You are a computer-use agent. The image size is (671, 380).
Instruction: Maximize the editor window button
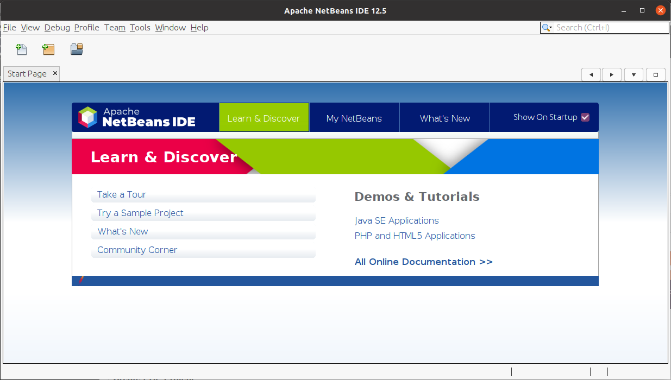pyautogui.click(x=655, y=75)
